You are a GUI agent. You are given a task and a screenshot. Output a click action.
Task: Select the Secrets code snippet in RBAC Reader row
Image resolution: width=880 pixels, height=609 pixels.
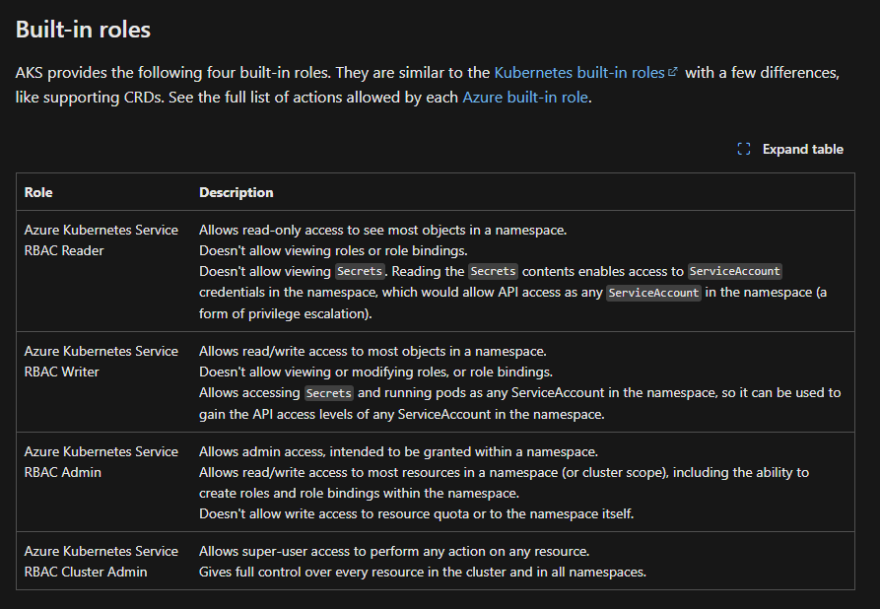359,271
